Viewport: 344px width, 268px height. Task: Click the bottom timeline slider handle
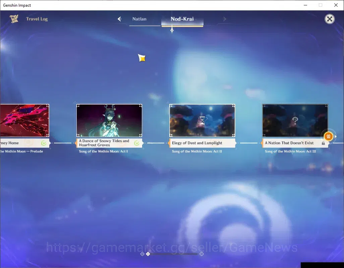(148, 254)
